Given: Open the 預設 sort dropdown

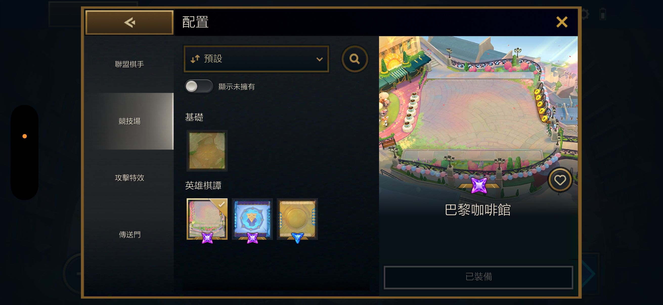Looking at the screenshot, I should [256, 59].
